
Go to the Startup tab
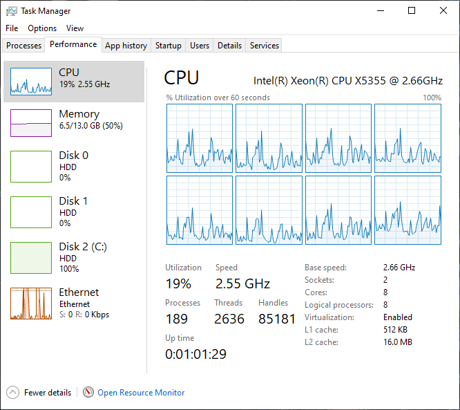pyautogui.click(x=169, y=46)
